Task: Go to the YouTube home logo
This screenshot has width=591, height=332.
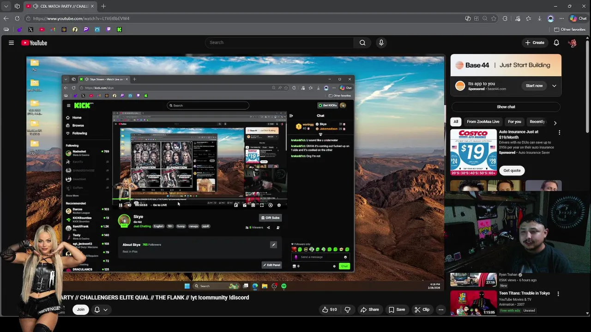Action: [34, 43]
